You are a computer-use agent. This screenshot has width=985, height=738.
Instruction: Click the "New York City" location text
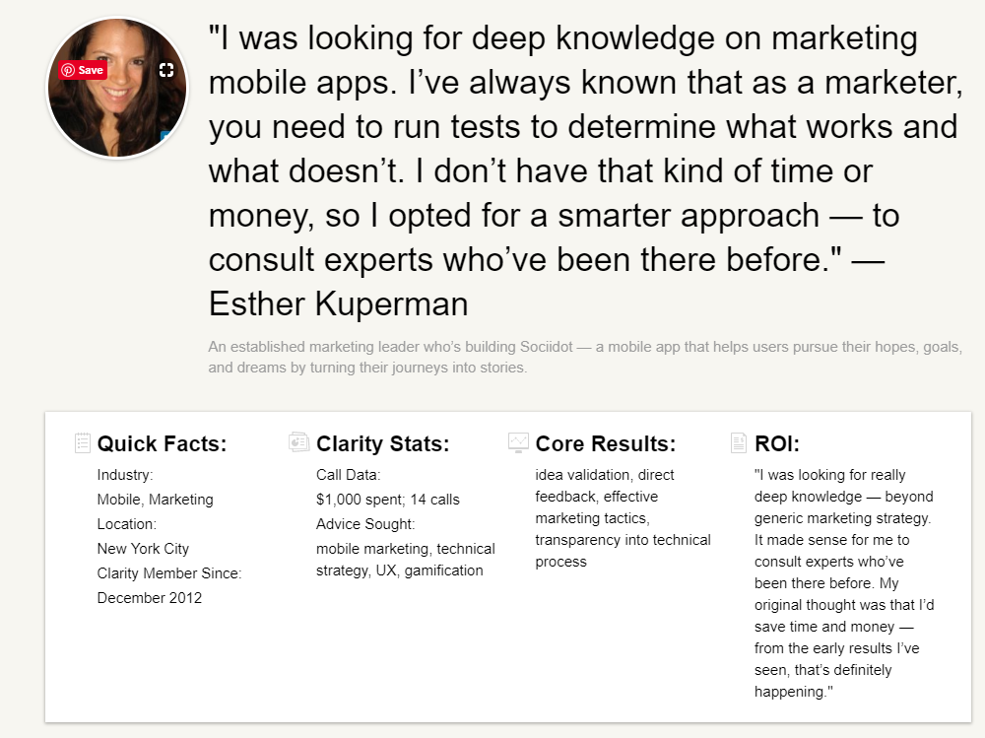coord(143,549)
